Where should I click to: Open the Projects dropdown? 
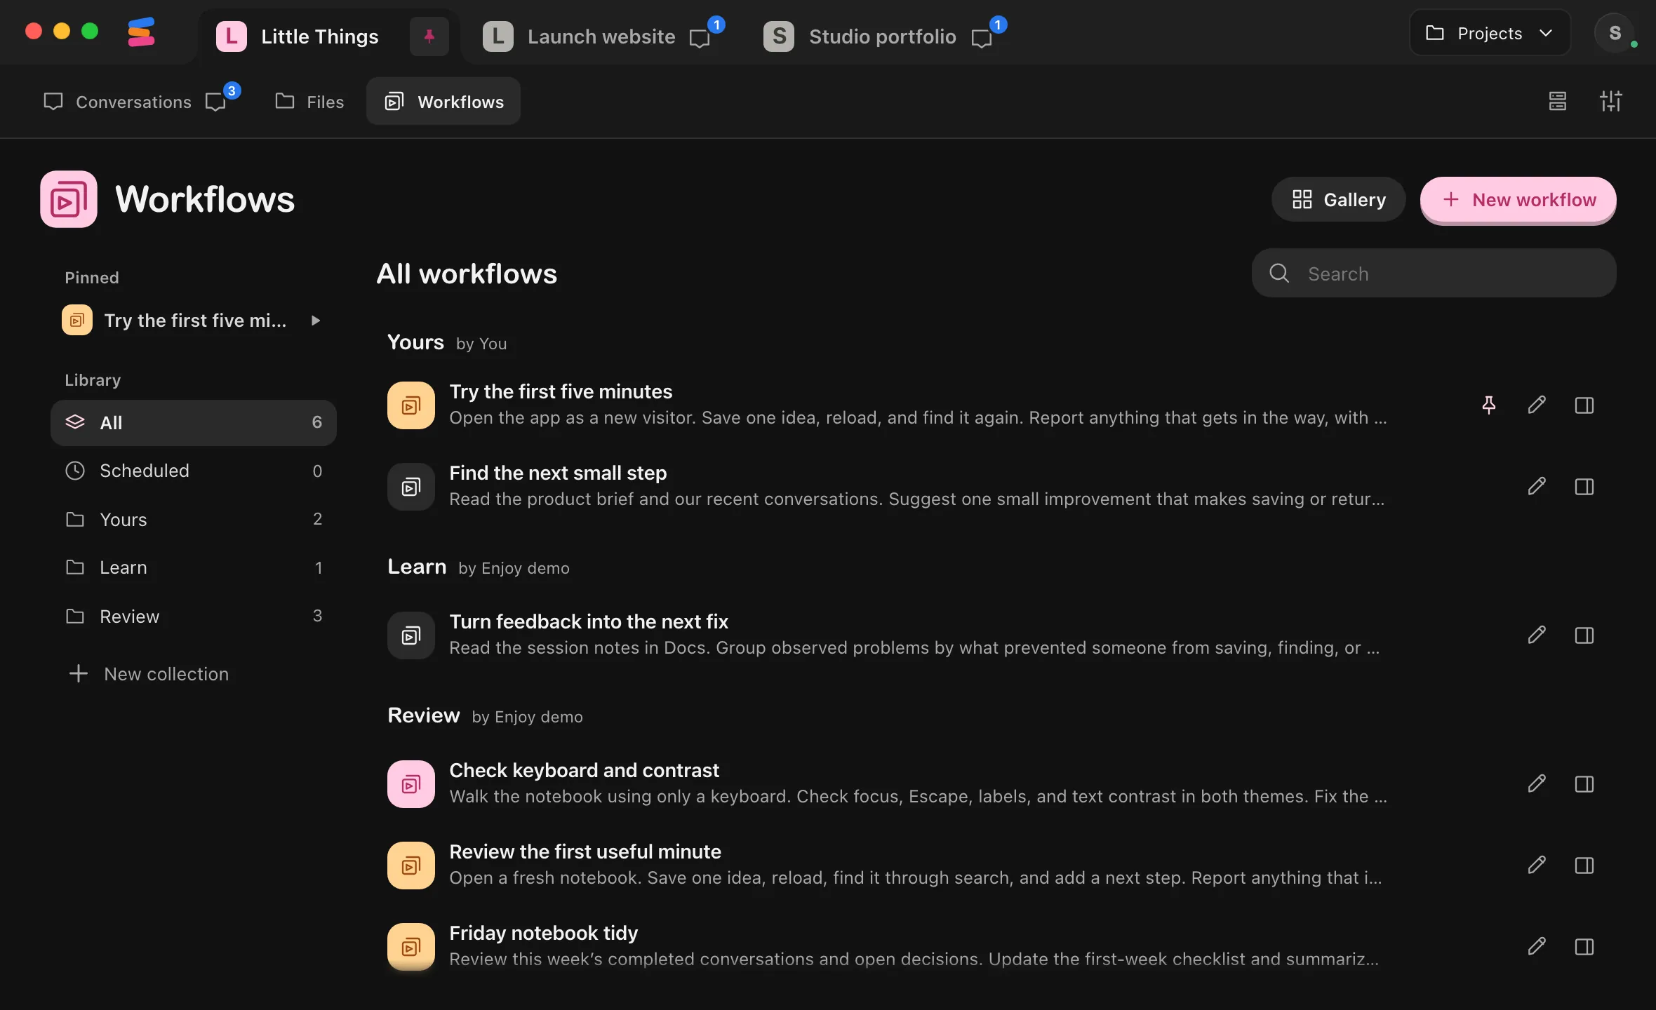pos(1489,33)
